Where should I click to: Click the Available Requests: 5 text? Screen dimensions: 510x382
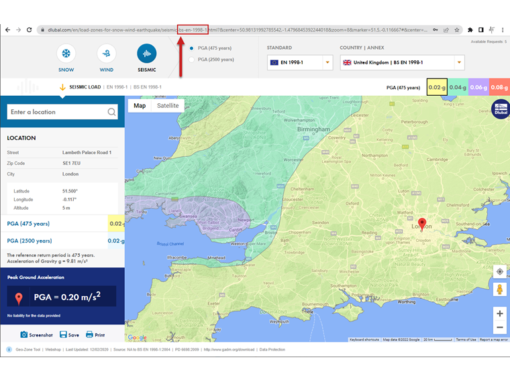[x=489, y=42]
